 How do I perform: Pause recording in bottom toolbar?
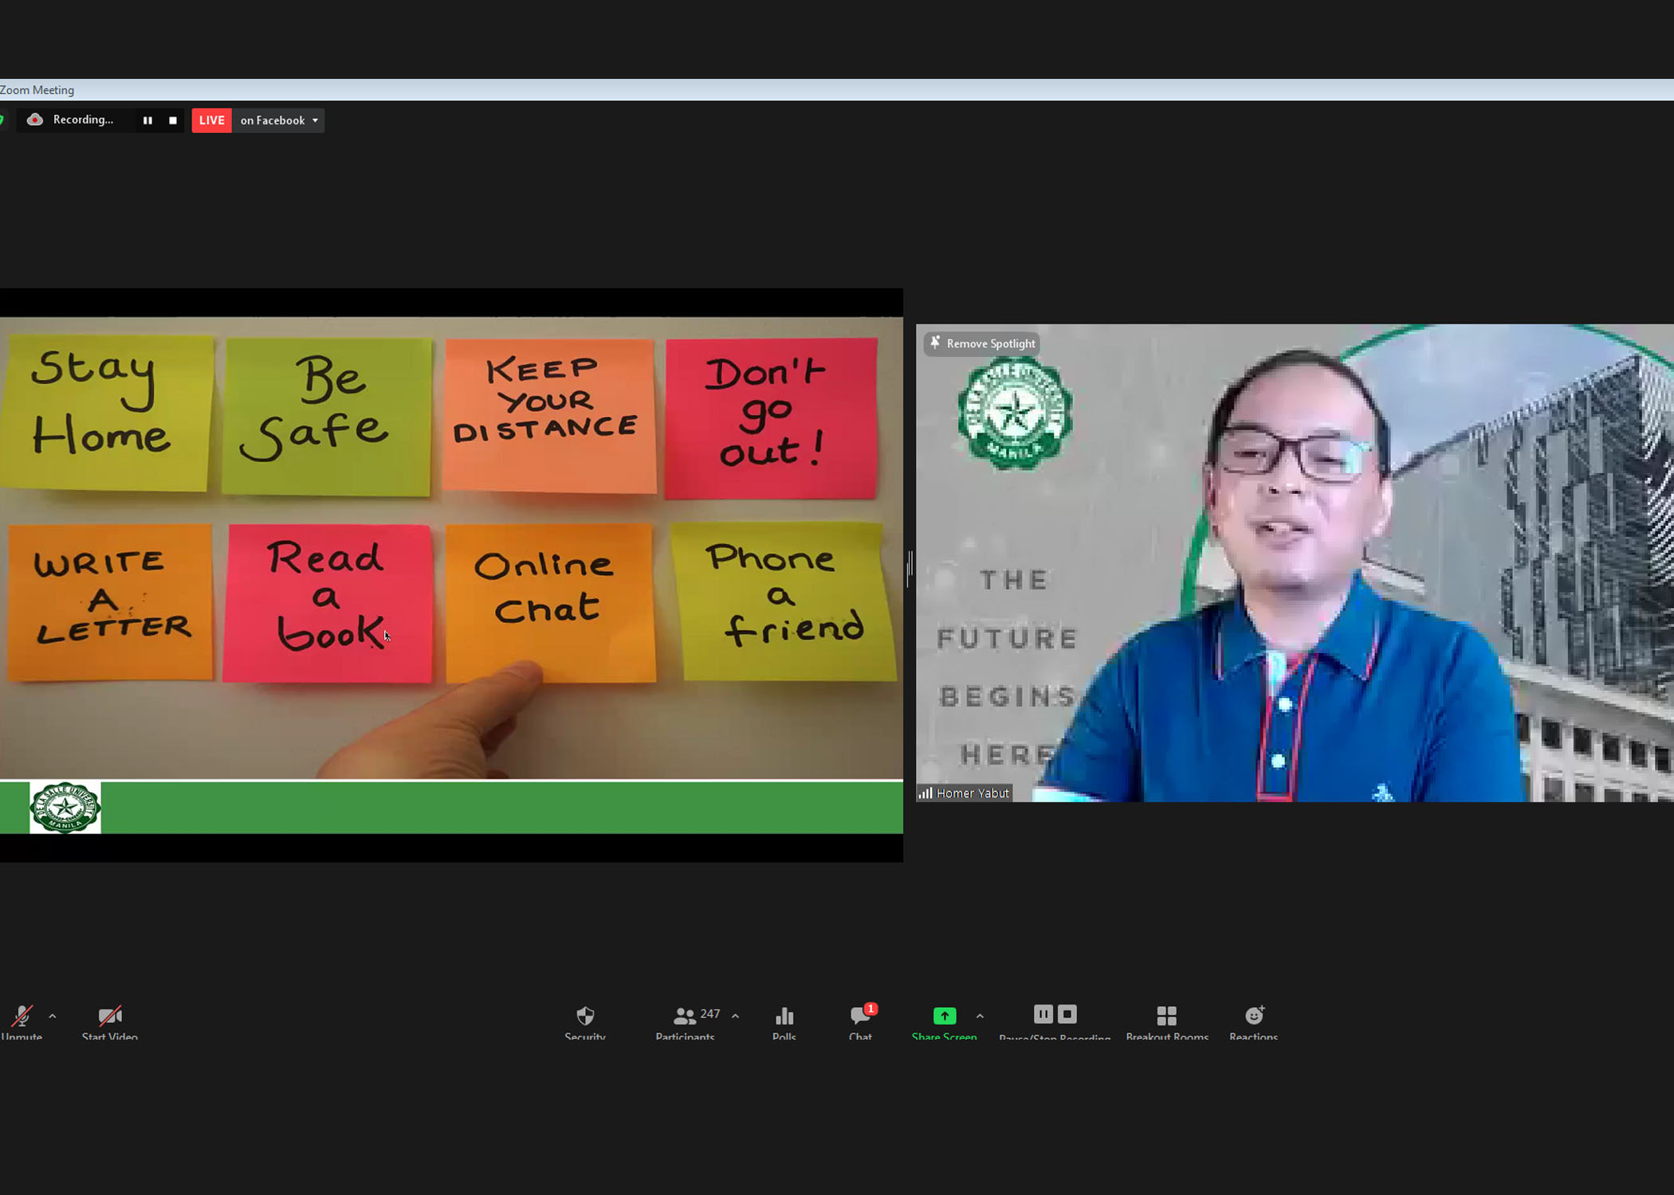1043,1014
